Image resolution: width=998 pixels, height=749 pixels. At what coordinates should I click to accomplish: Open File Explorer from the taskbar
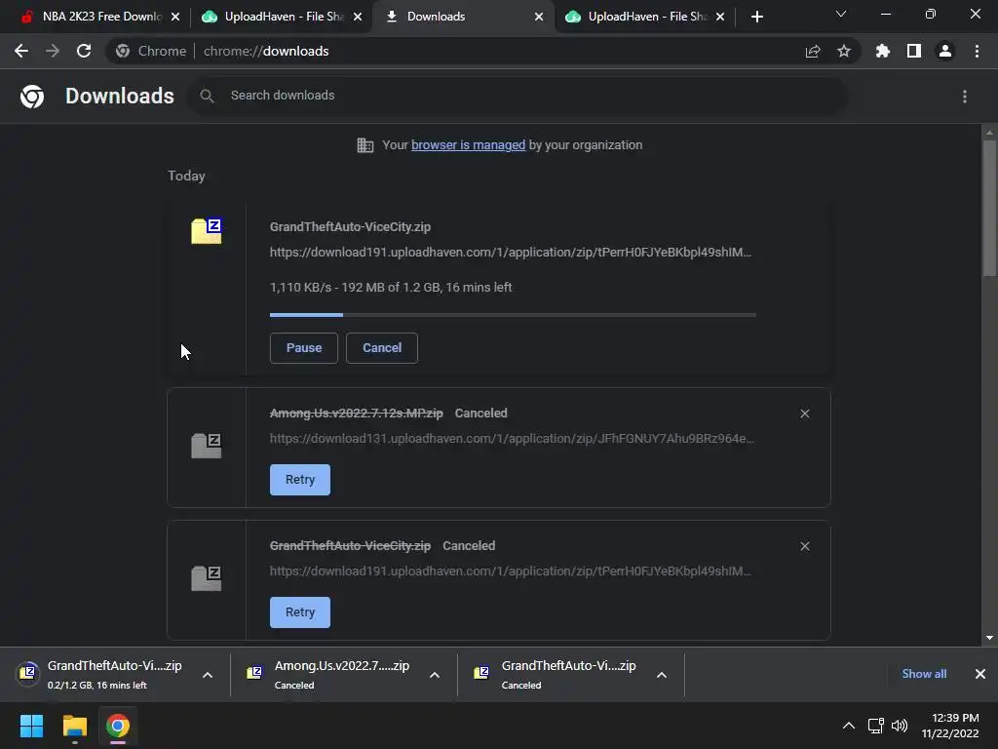74,726
